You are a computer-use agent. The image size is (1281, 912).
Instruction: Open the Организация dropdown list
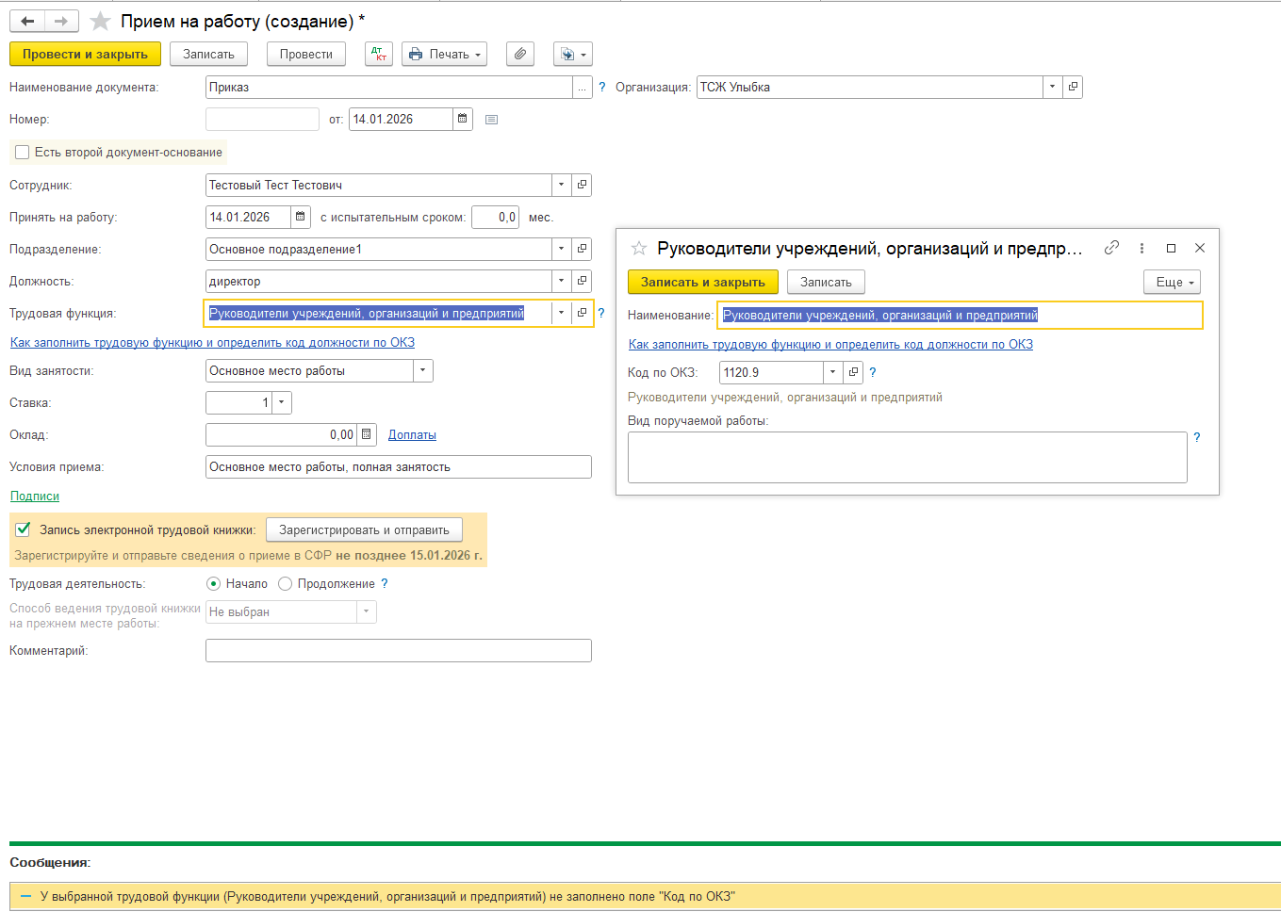coord(1052,87)
